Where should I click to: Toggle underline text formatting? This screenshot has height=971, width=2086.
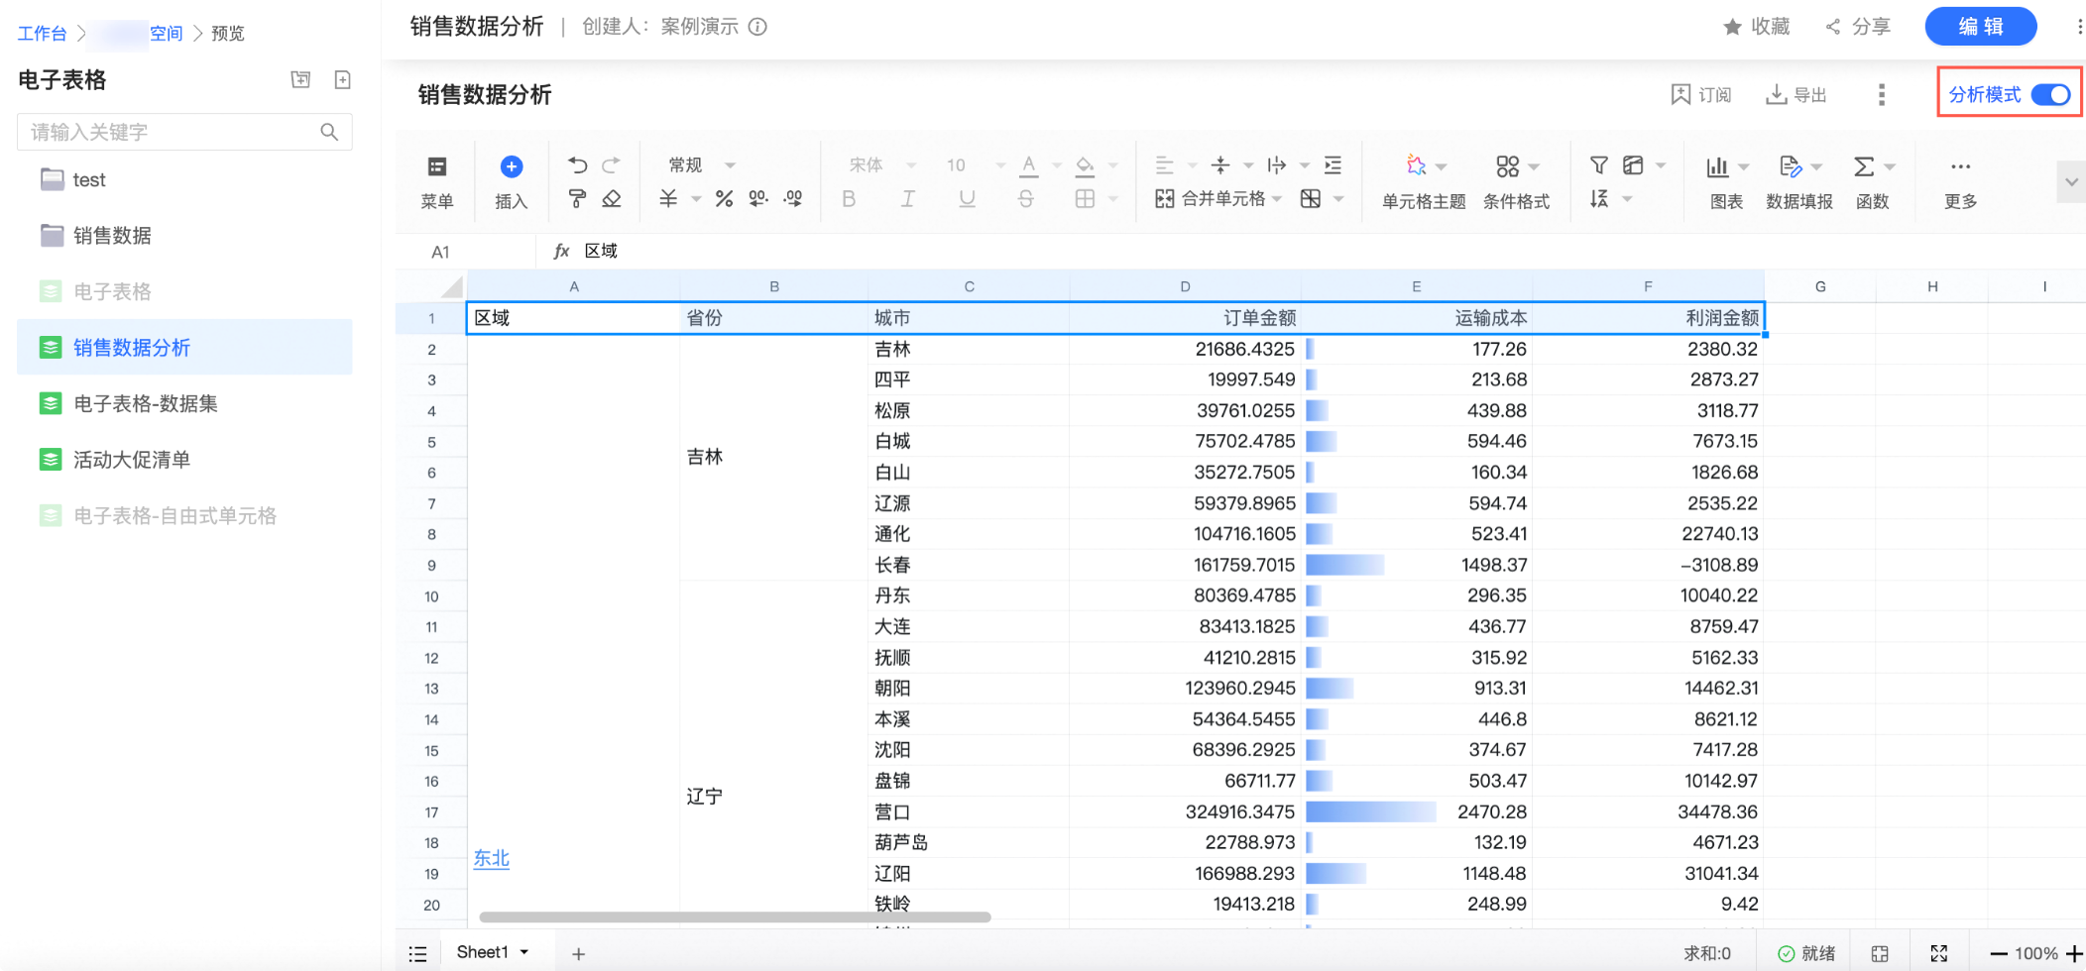(967, 199)
